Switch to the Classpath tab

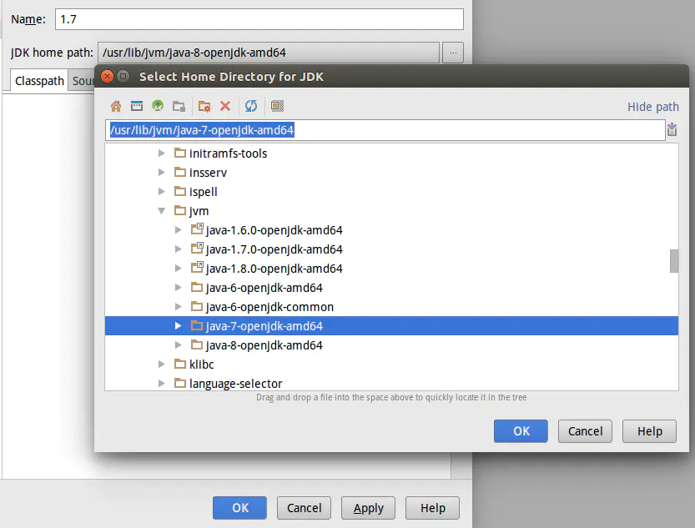pyautogui.click(x=39, y=81)
